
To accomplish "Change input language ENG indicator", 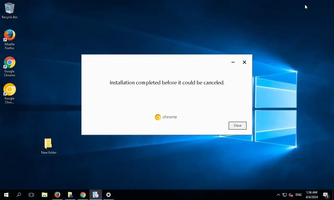I will tap(299, 195).
